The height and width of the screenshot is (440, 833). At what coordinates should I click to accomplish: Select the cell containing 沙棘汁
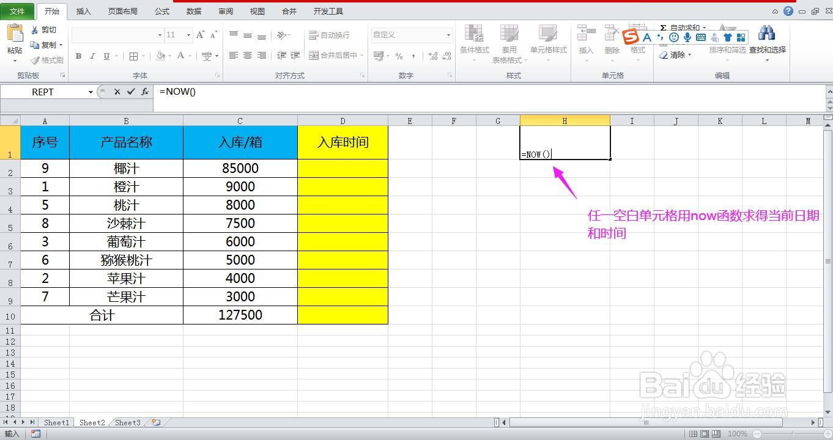coord(127,223)
